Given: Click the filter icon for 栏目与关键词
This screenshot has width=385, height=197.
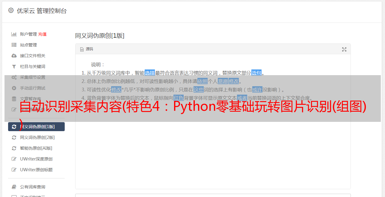Looking at the screenshot, I should point(14,66).
